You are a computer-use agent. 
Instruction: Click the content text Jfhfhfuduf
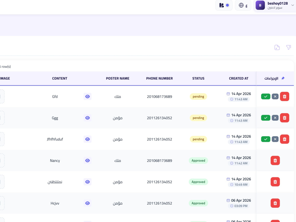pos(55,139)
